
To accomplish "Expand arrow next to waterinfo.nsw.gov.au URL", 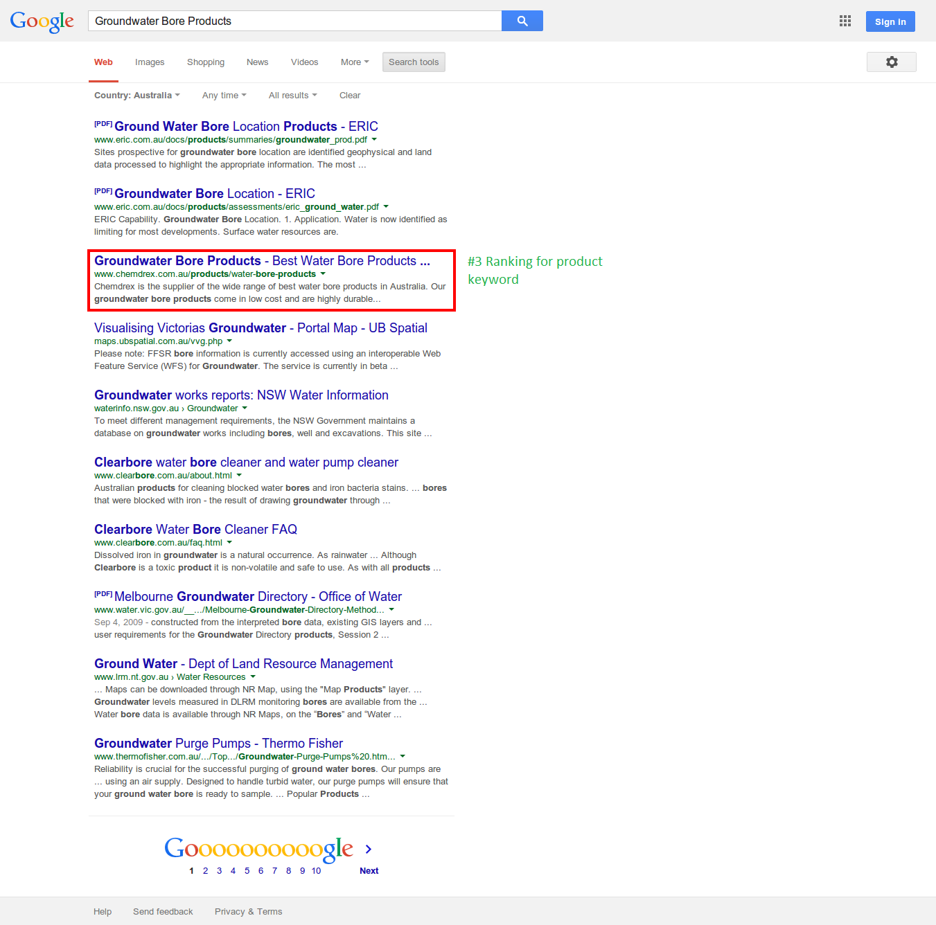I will [x=245, y=408].
